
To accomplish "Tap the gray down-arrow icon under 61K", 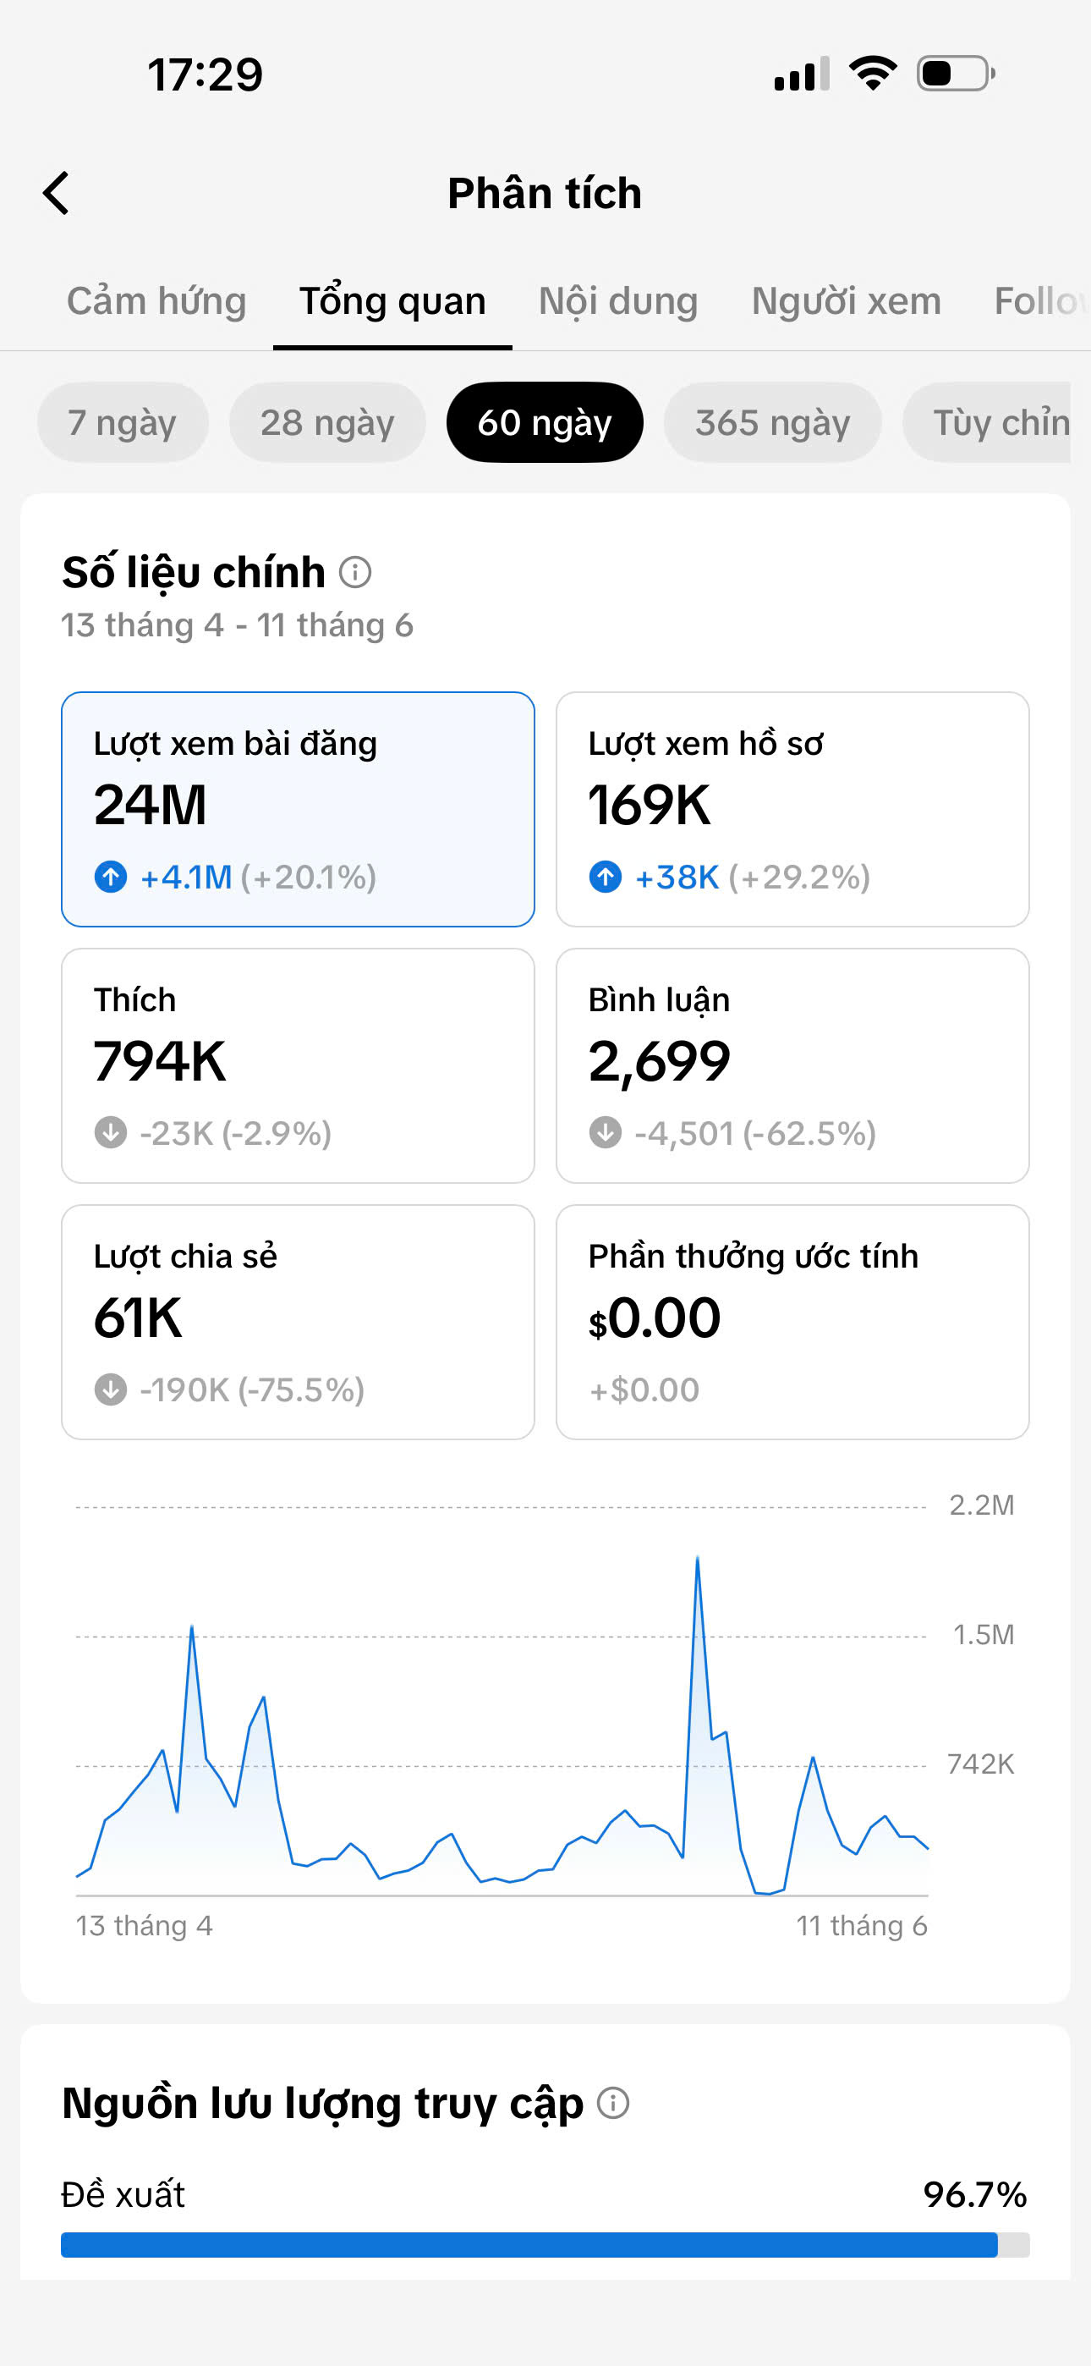I will [111, 1389].
